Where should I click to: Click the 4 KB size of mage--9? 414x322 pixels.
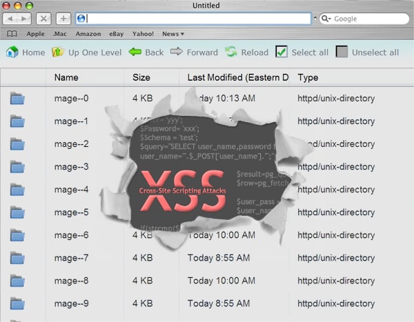click(x=143, y=303)
